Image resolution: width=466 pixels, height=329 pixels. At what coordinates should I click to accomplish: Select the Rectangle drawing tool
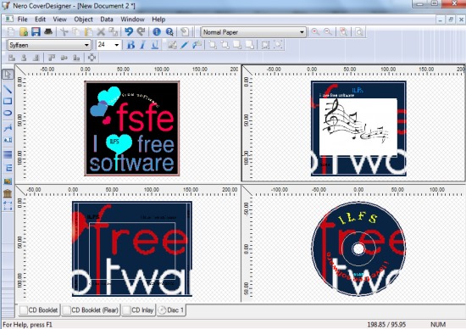8,101
